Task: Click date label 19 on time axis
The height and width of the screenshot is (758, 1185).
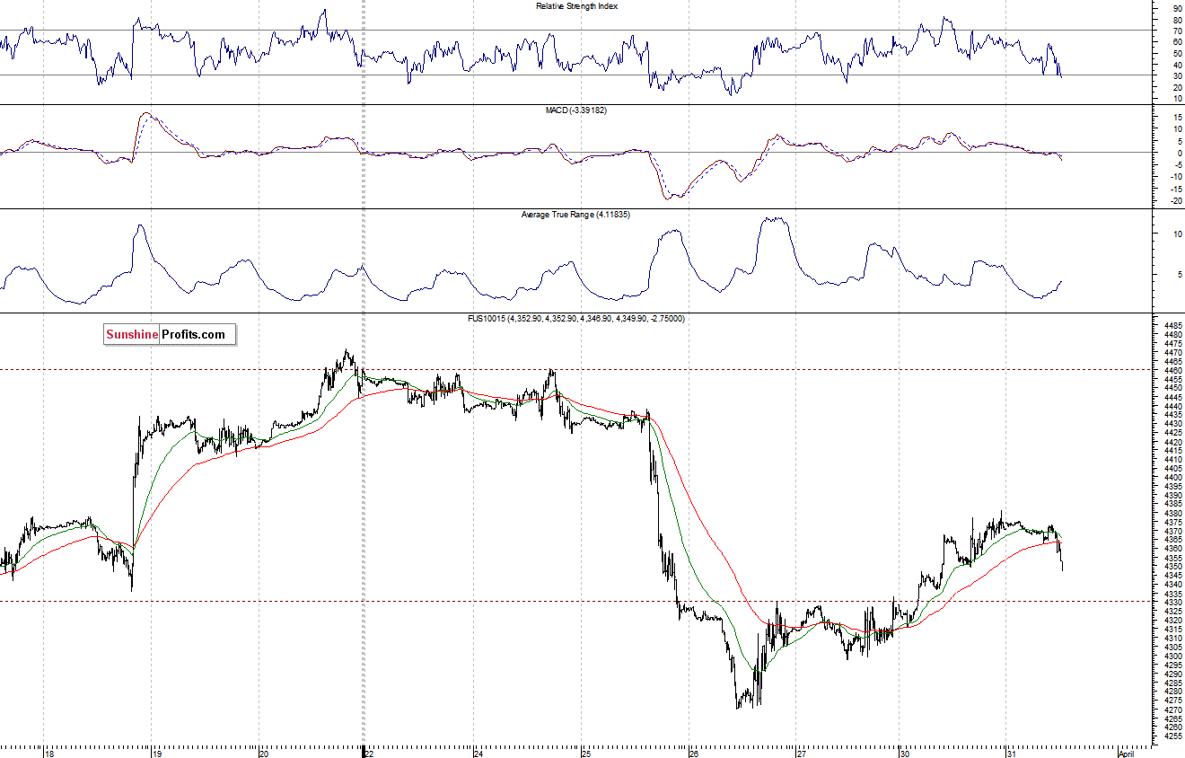Action: click(155, 754)
